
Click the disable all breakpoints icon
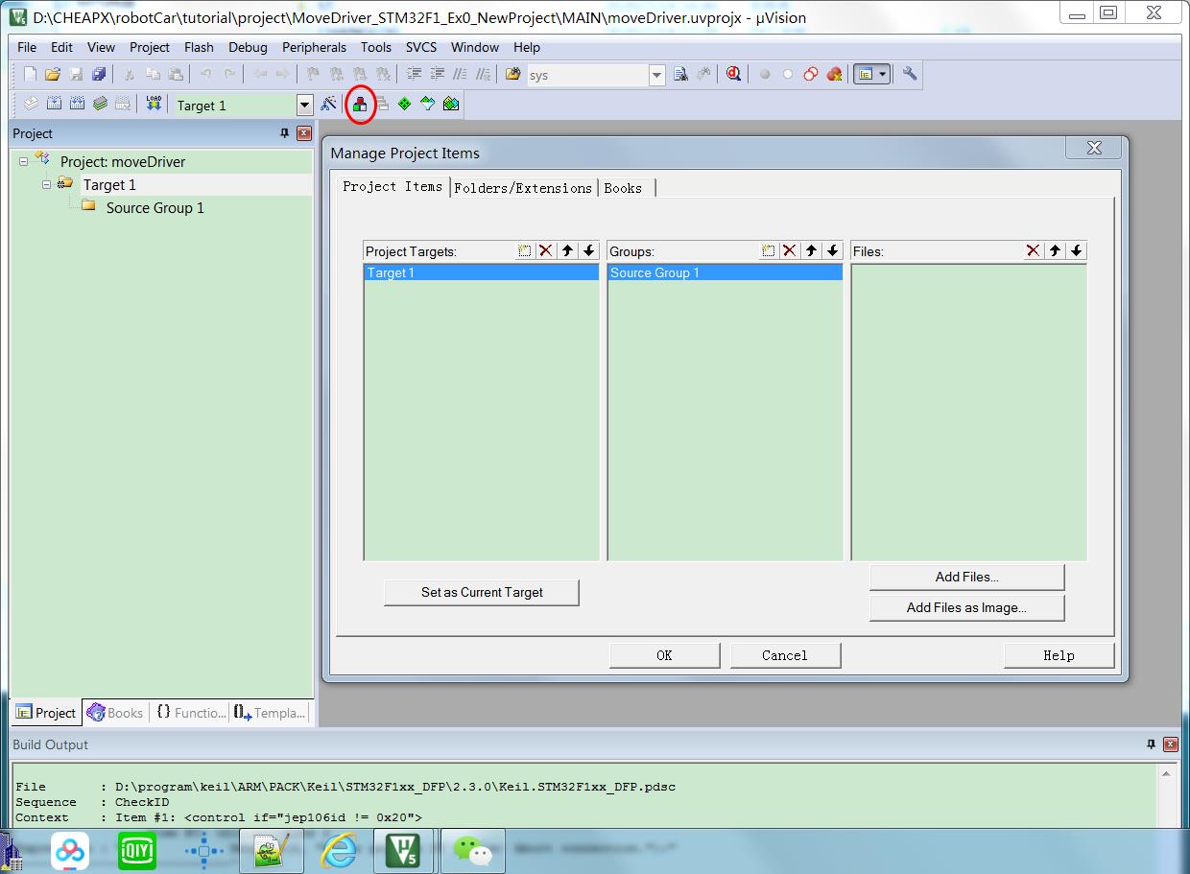811,74
